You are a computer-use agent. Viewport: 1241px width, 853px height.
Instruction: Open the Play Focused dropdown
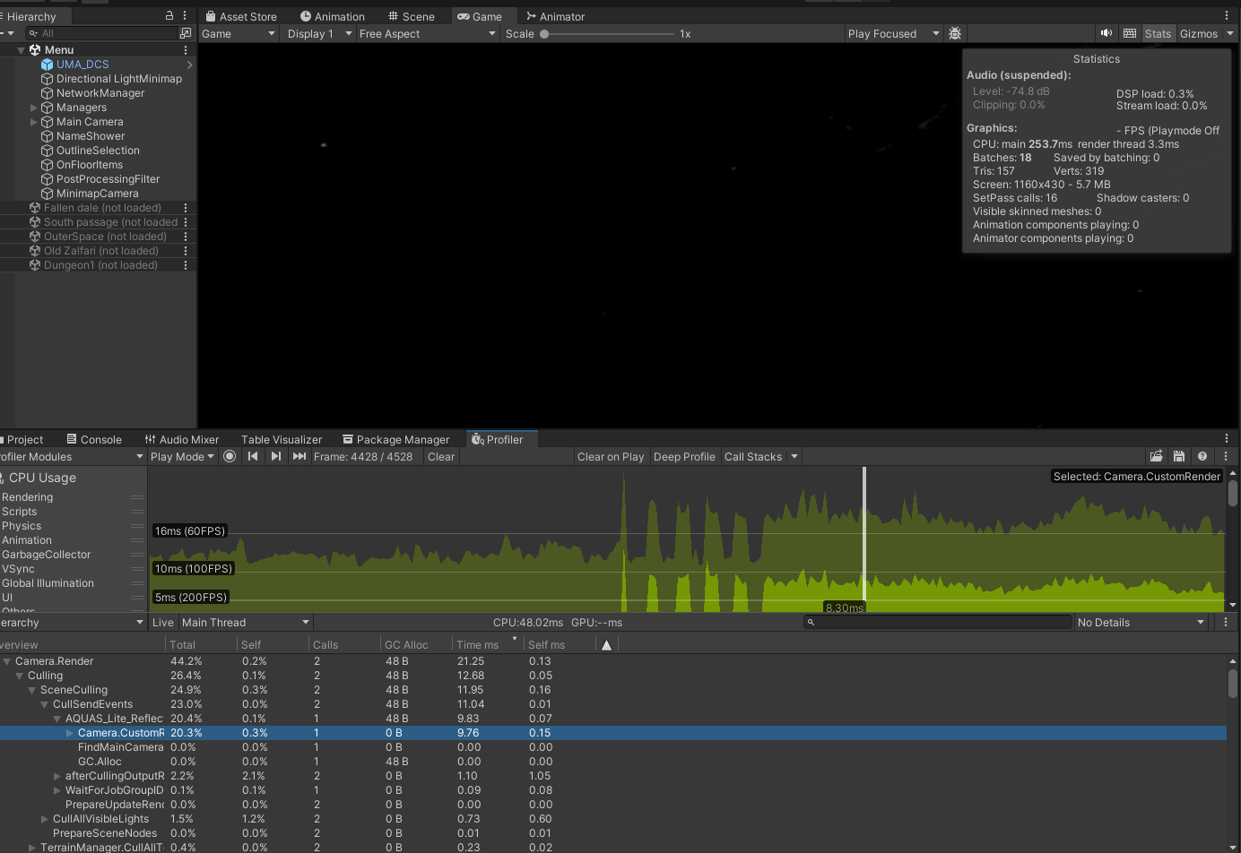pyautogui.click(x=893, y=33)
